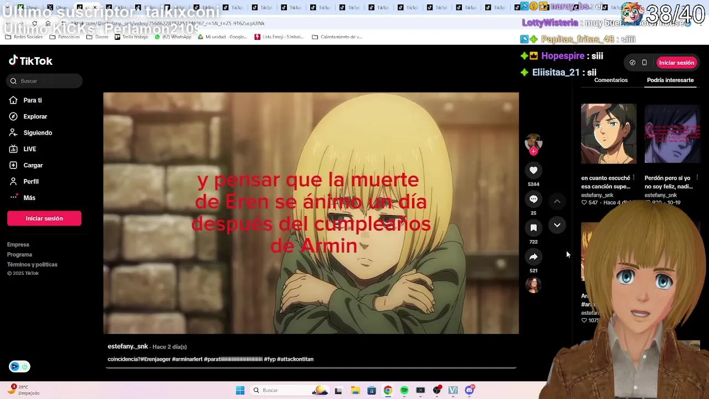
Task: Open options for 'Perdón pero si yo' video
Action: (x=697, y=178)
